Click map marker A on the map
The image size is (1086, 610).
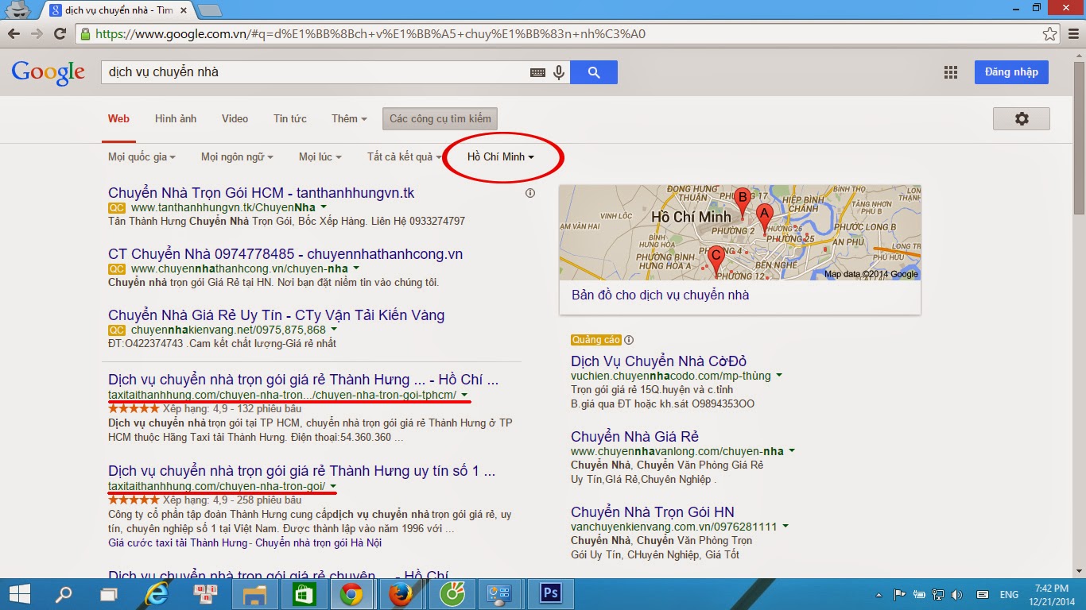(764, 219)
